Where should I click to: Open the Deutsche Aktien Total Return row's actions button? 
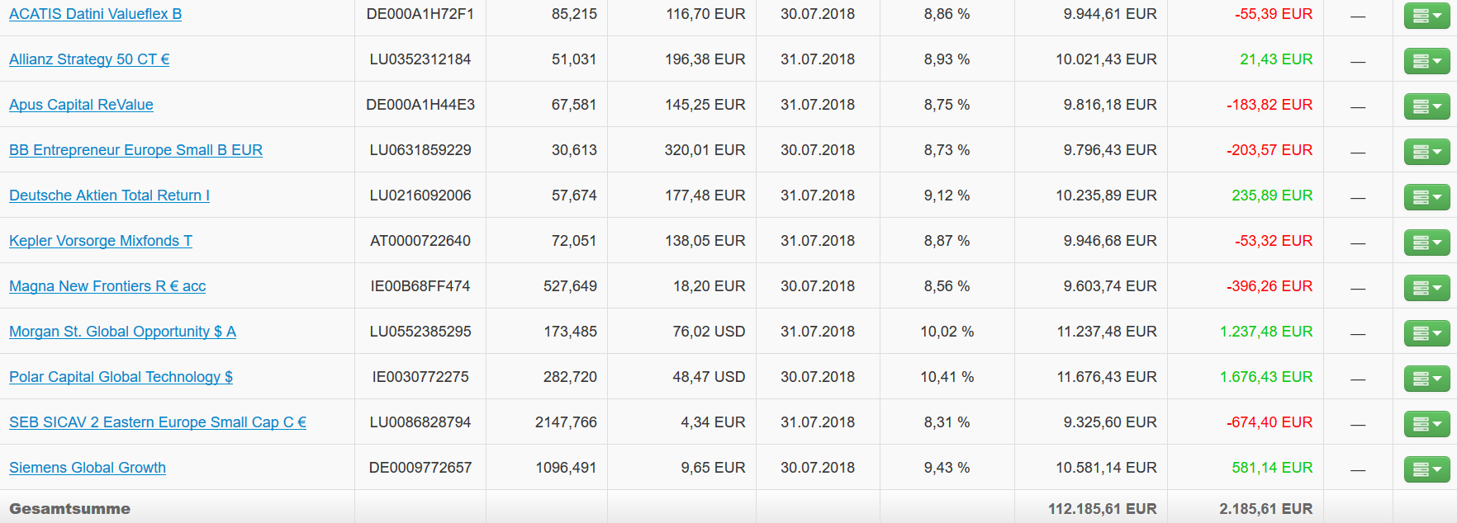click(x=1426, y=197)
